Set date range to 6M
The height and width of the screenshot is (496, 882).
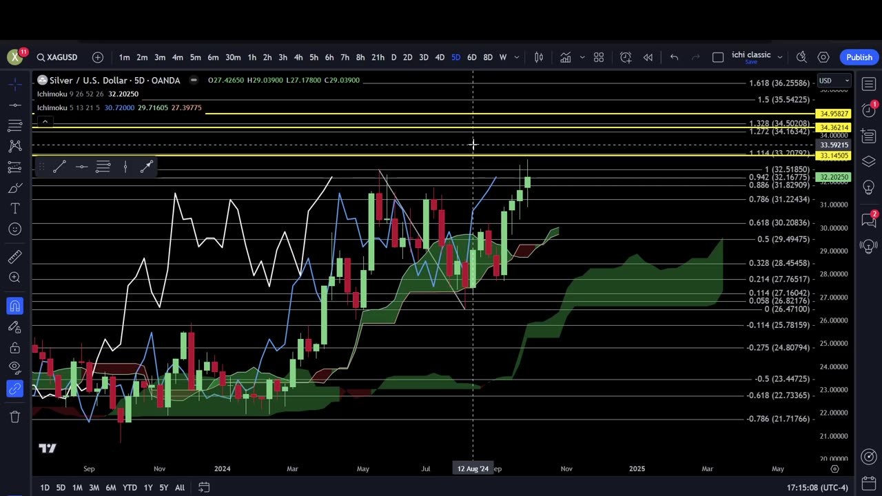[110, 488]
